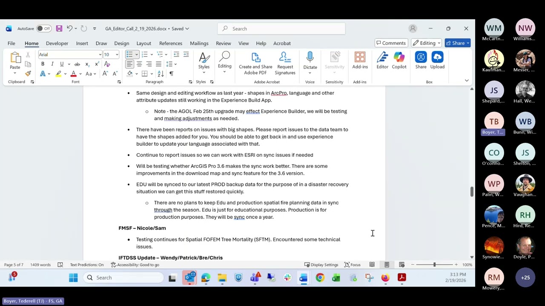545x306 pixels.
Task: Open Display Settings in status bar
Action: pyautogui.click(x=321, y=265)
